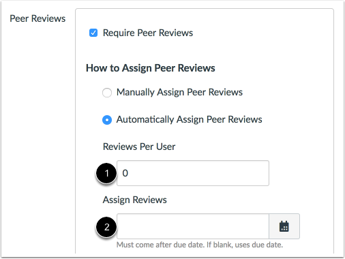Click the 'Assign Reviews' field label

135,200
